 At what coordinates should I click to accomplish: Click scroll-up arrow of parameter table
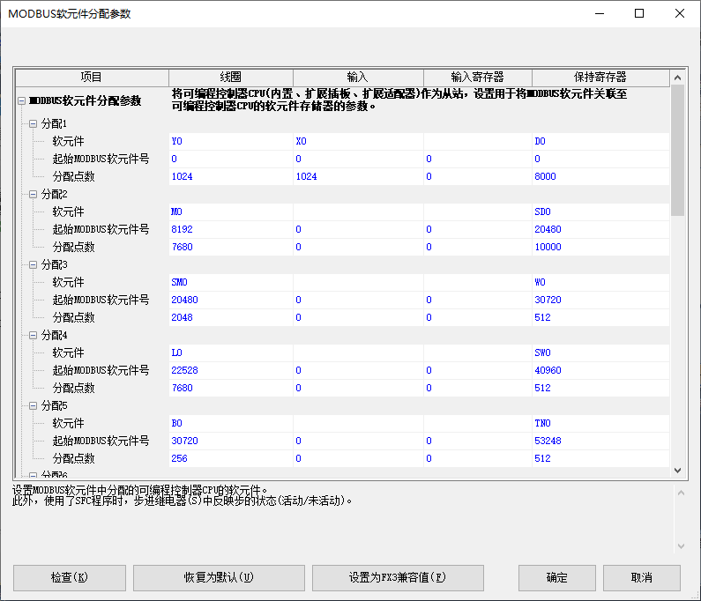pos(678,78)
